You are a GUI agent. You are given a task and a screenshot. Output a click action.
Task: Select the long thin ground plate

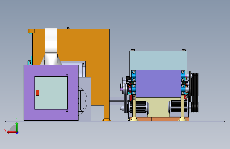115,121
